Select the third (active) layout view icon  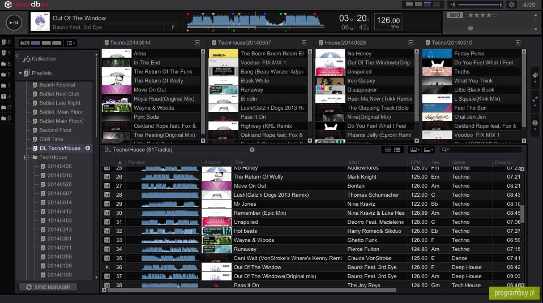(427, 5)
